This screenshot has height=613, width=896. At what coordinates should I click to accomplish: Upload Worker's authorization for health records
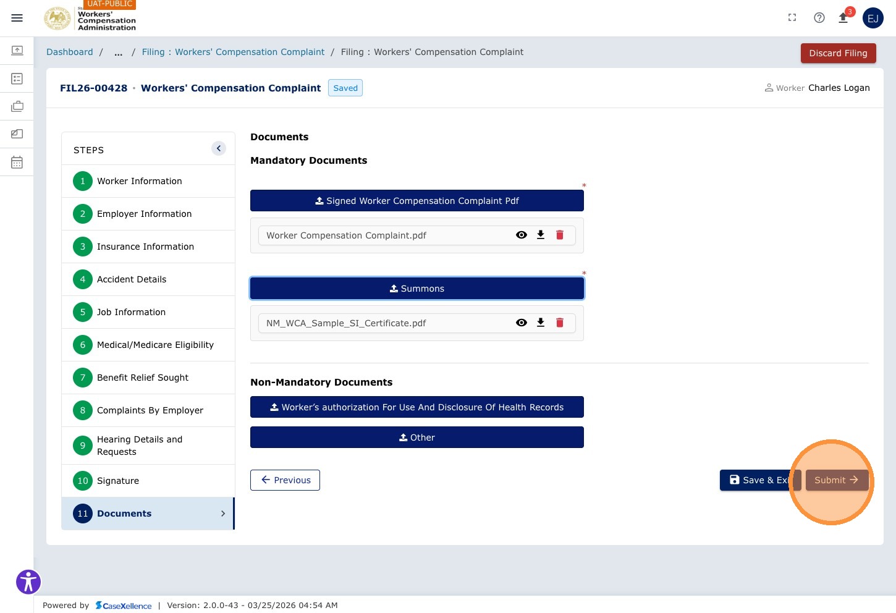pyautogui.click(x=417, y=407)
